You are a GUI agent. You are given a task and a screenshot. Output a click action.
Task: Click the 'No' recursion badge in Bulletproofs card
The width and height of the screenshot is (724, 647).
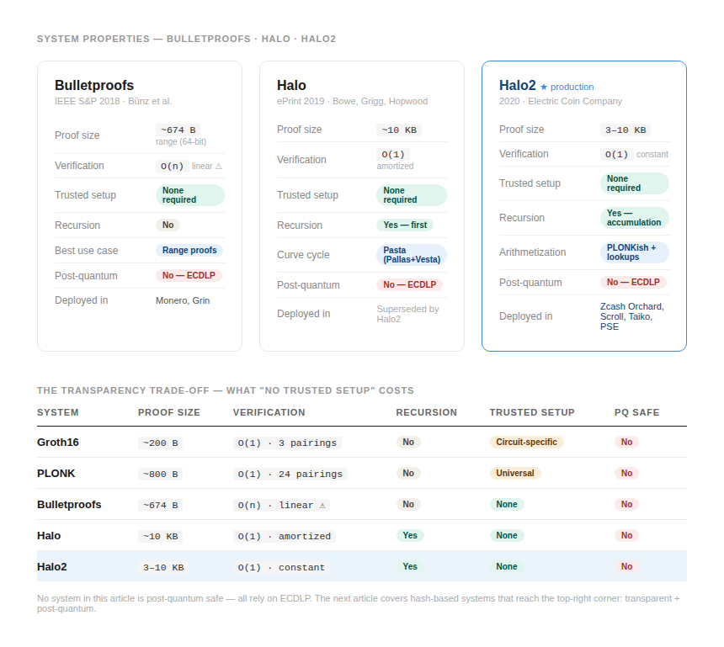168,225
